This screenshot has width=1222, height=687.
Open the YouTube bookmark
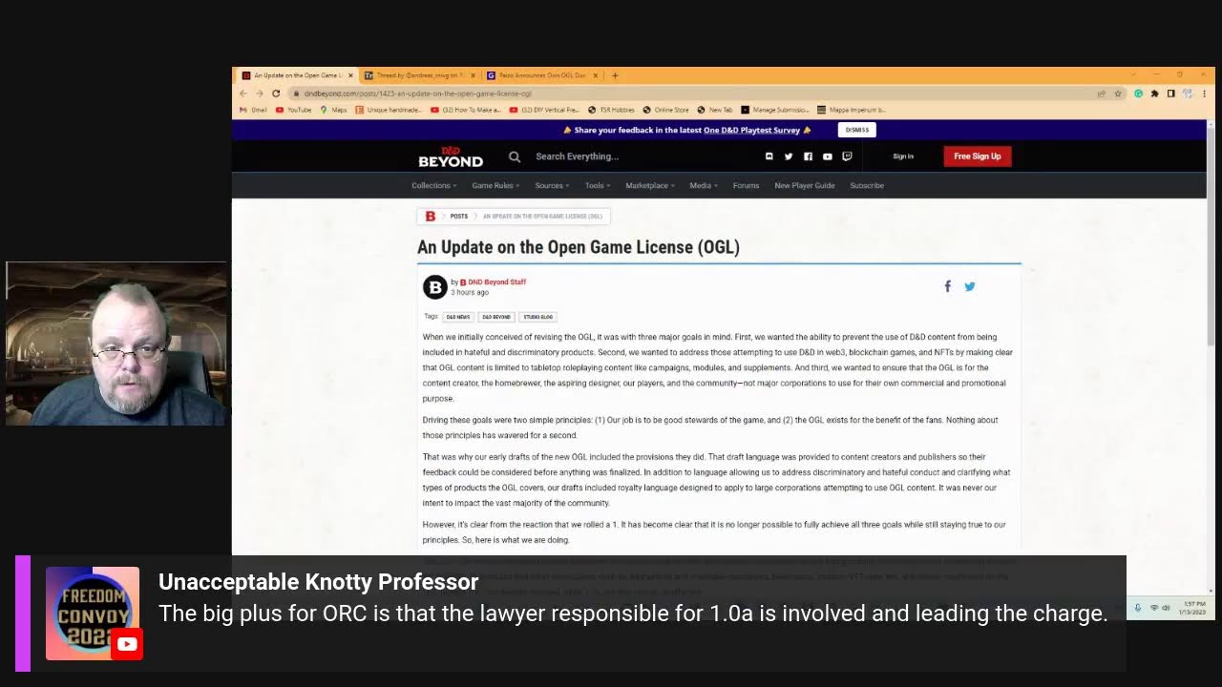[294, 110]
